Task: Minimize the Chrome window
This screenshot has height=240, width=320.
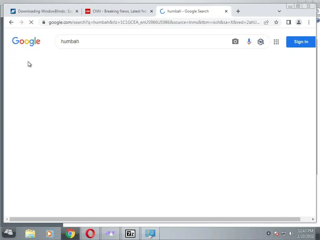Action: tap(290, 6)
